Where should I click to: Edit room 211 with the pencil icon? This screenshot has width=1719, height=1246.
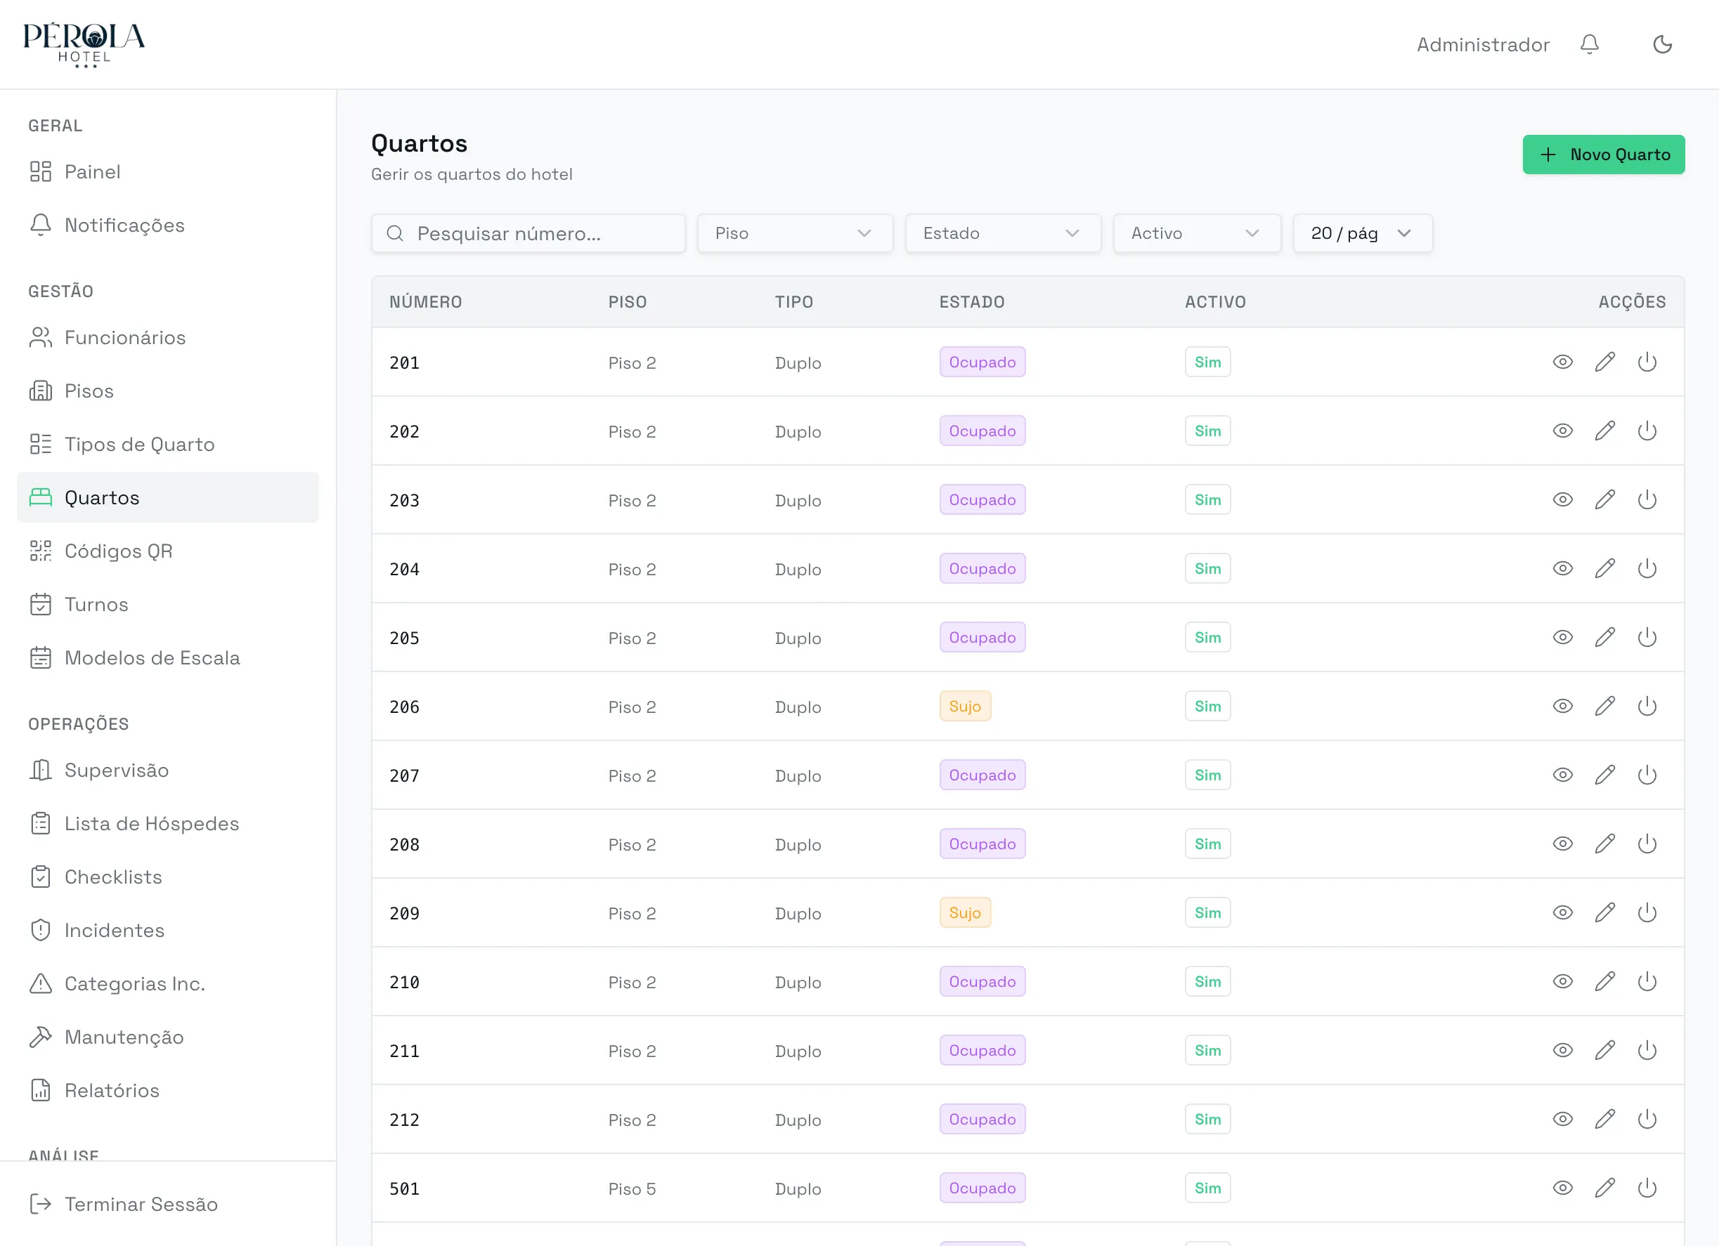pos(1604,1051)
